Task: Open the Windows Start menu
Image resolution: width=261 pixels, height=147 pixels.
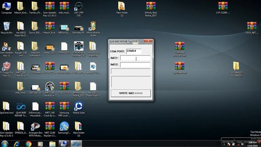Action: [x=4, y=144]
